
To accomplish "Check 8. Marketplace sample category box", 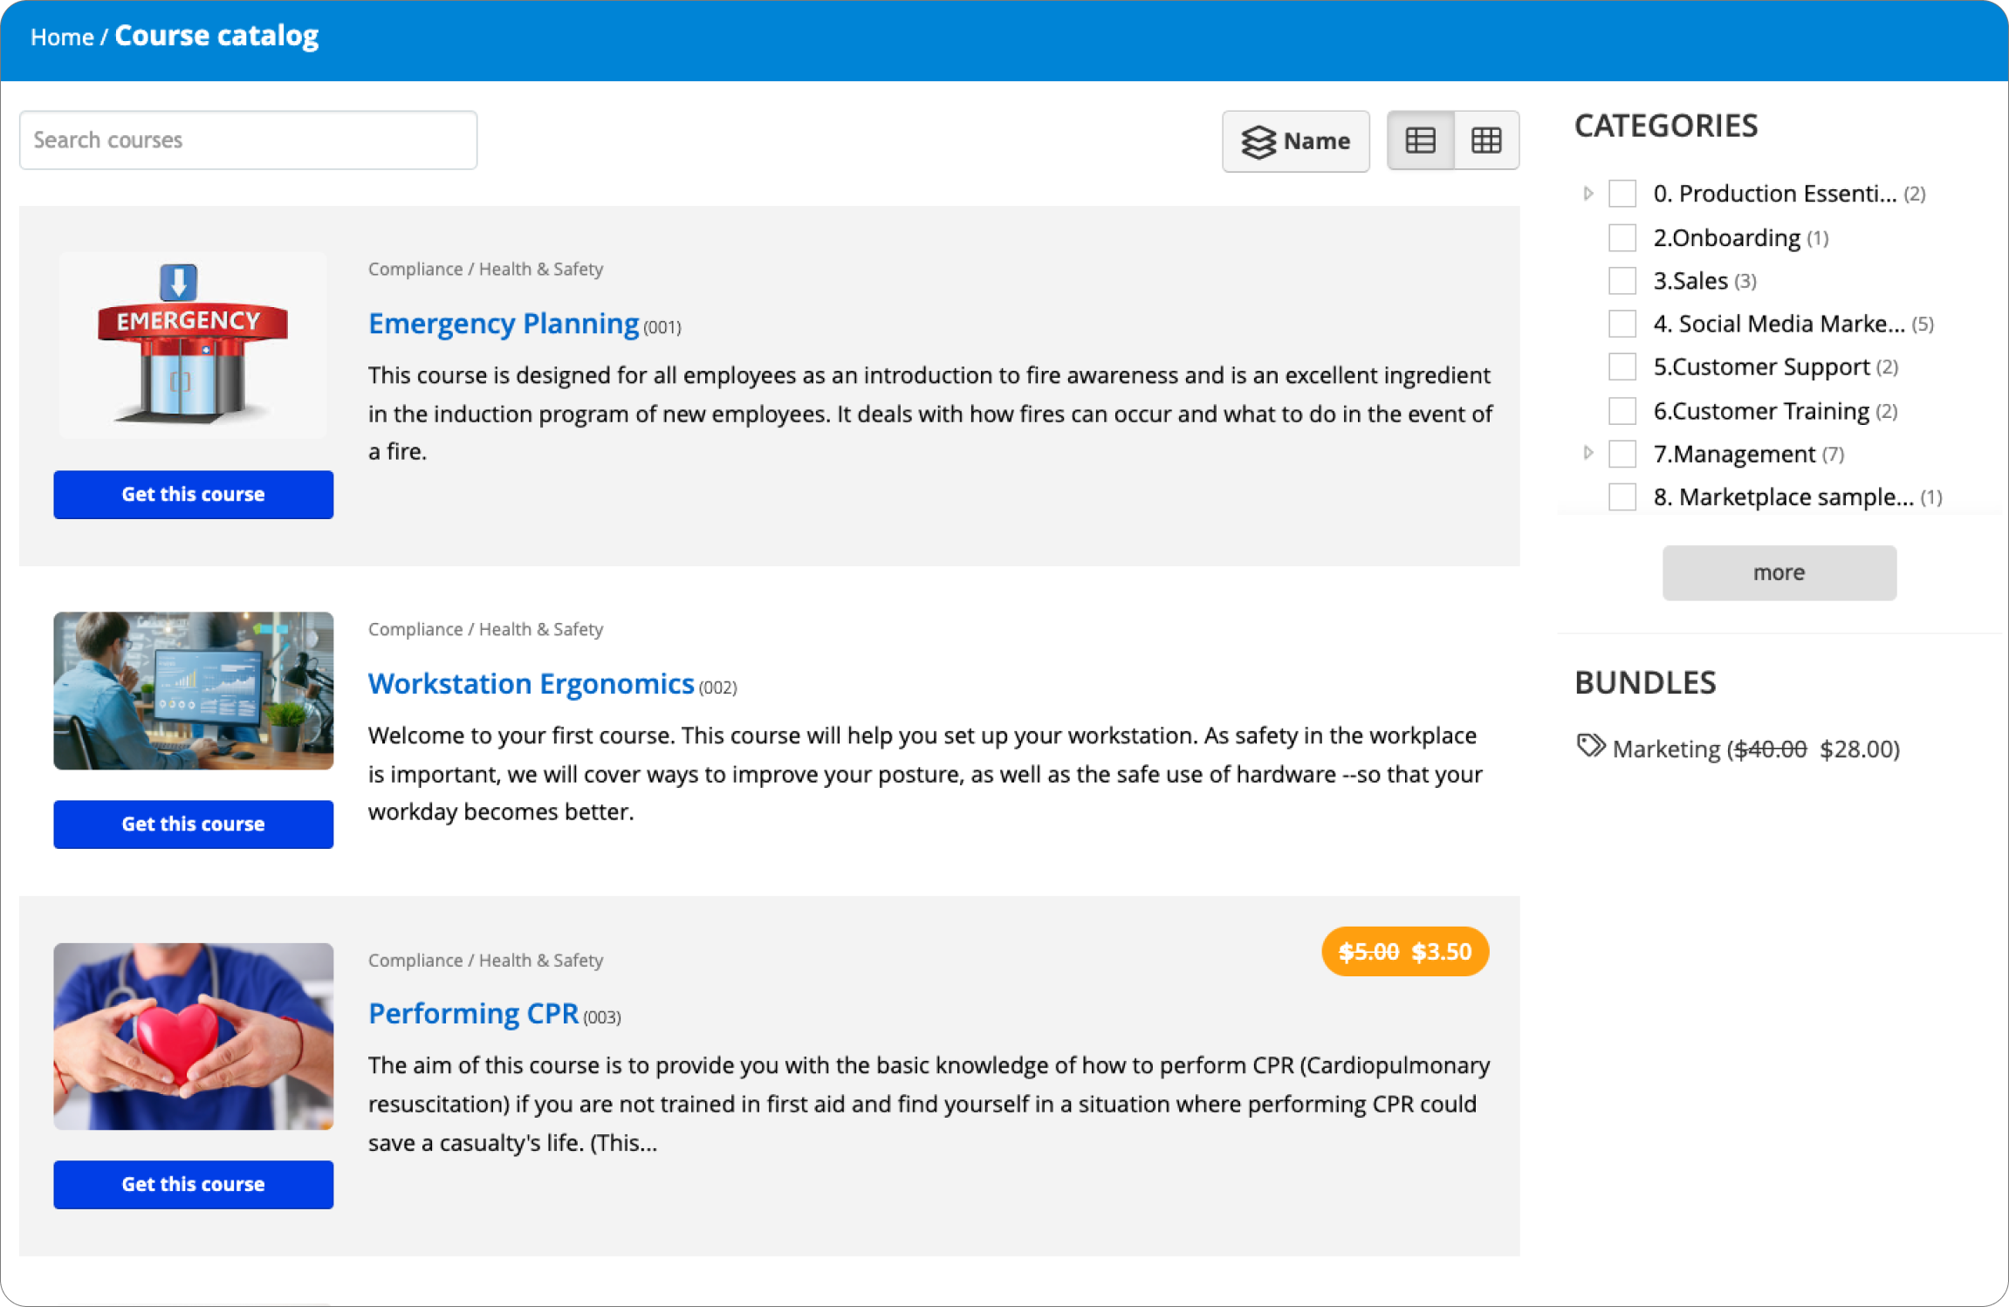I will (x=1622, y=496).
